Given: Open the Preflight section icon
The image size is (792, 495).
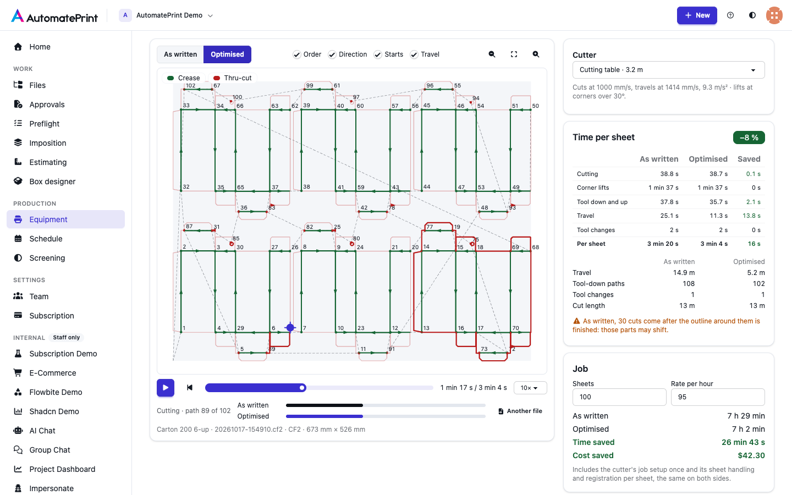Looking at the screenshot, I should 18,124.
